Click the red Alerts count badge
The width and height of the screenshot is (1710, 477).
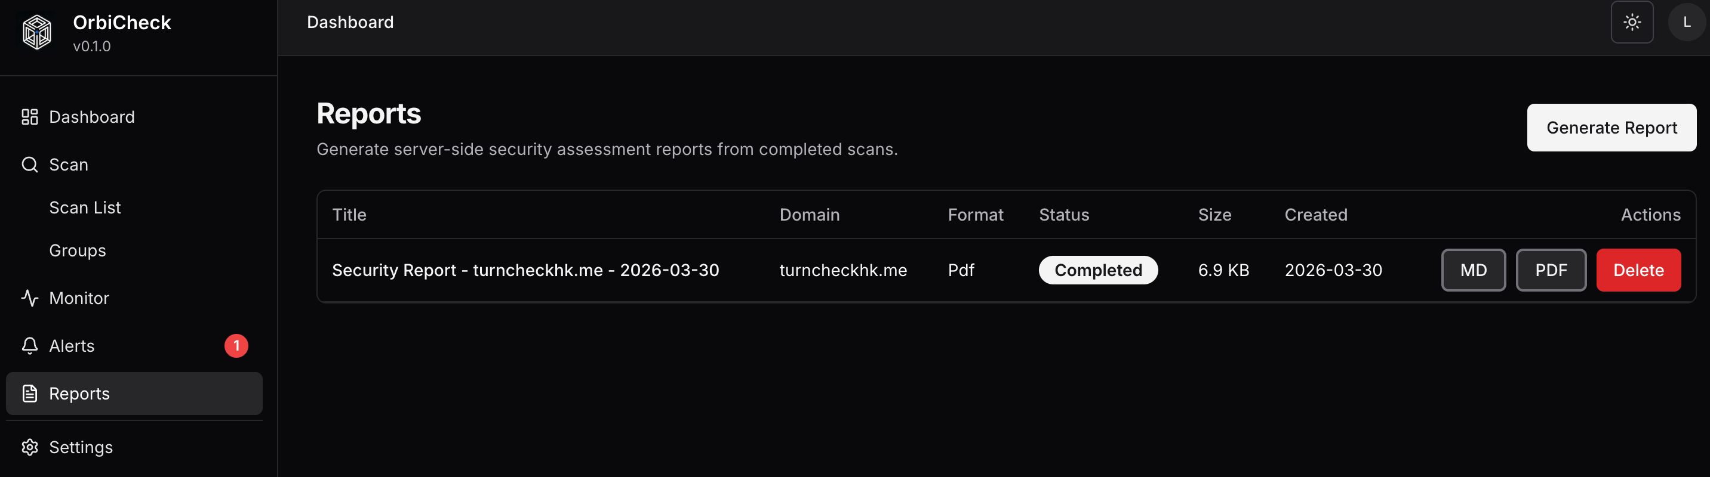pyautogui.click(x=236, y=346)
